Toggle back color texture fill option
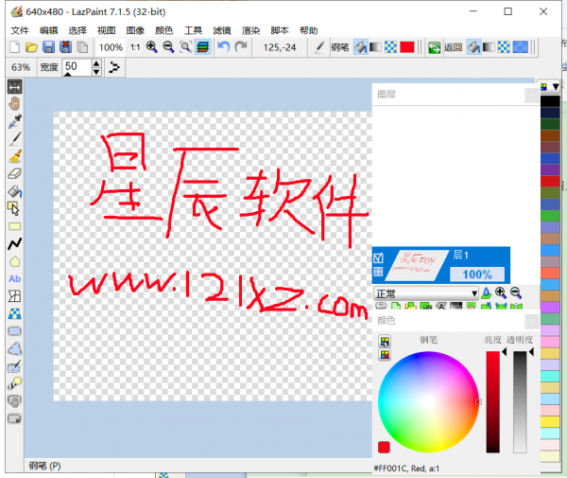 coord(504,47)
